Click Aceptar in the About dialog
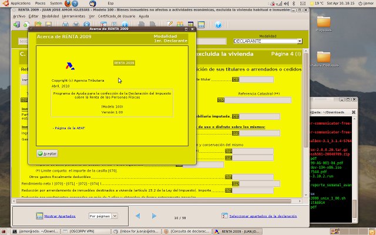This screenshot has height=235, width=376. (x=47, y=153)
